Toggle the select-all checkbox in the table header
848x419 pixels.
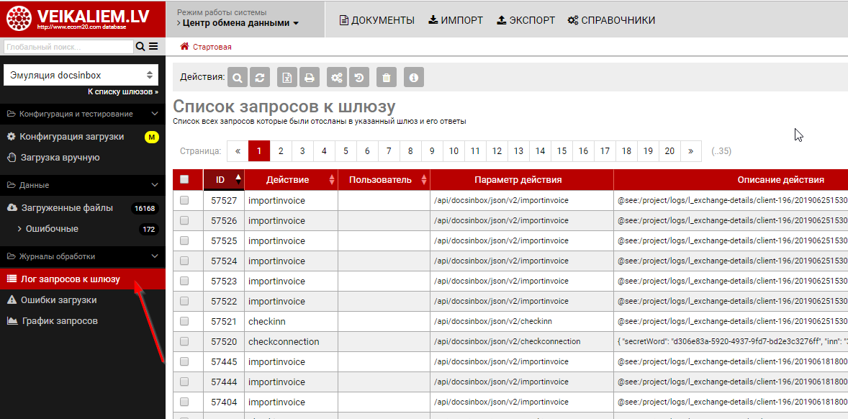click(184, 179)
